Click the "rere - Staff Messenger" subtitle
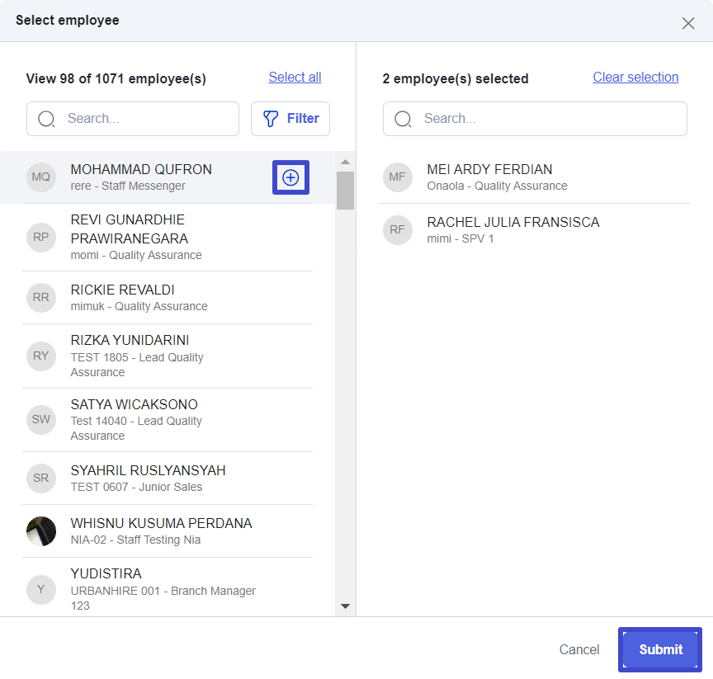Viewport: 713px width, 679px height. 128,186
